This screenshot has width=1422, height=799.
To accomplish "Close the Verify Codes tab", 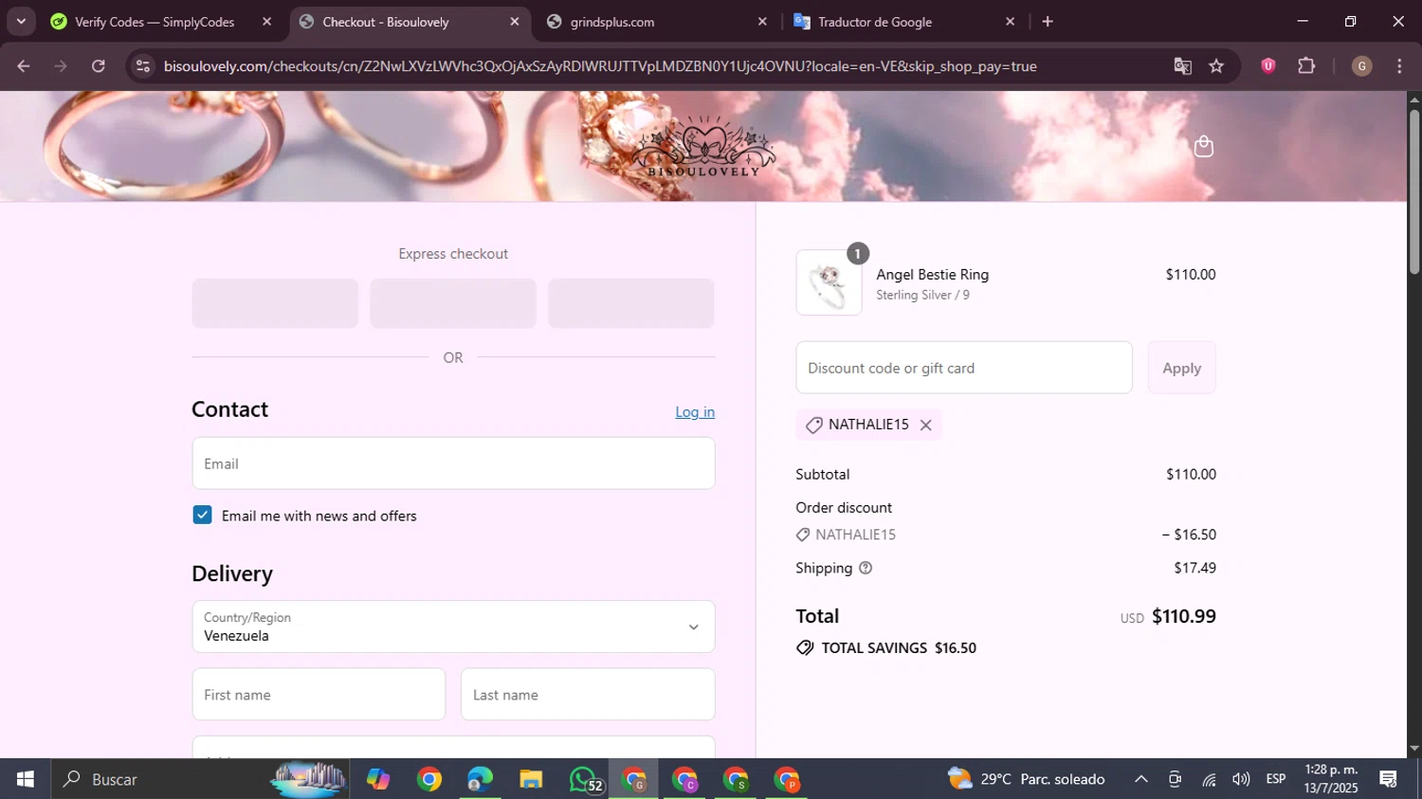I will pos(267,22).
